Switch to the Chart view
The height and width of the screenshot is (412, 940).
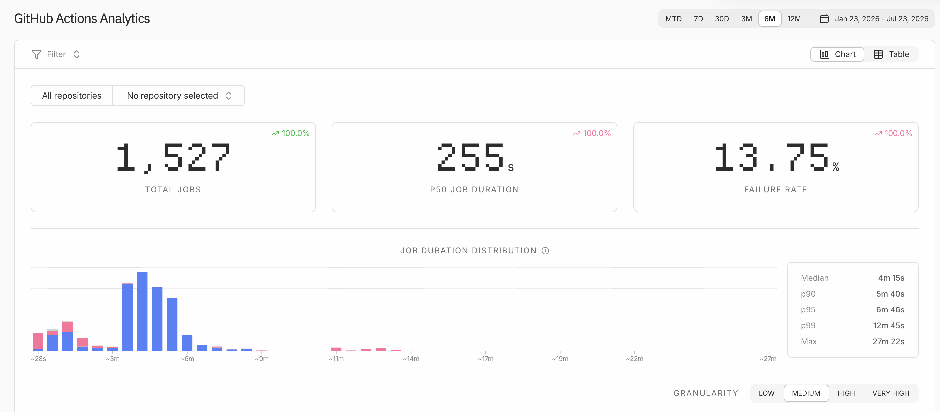837,54
